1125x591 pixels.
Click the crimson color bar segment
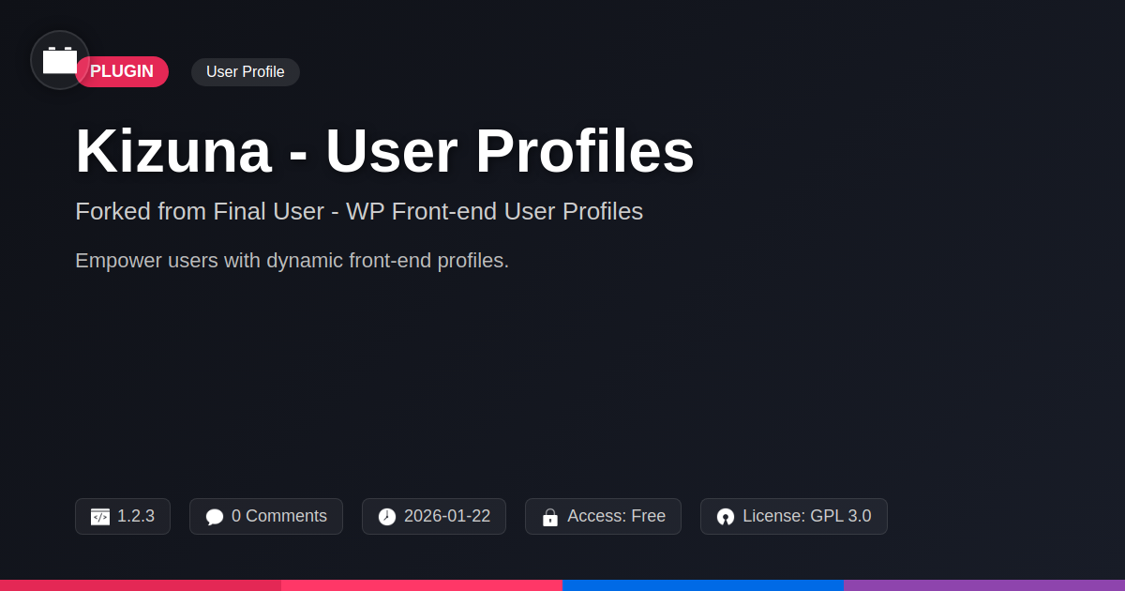pos(141,585)
